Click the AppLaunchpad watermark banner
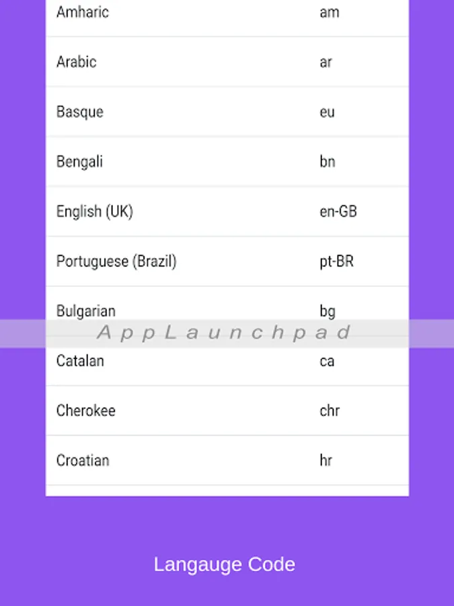Image resolution: width=454 pixels, height=606 pixels. pyautogui.click(x=225, y=333)
